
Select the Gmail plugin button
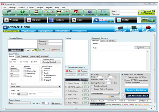[x=81, y=20]
